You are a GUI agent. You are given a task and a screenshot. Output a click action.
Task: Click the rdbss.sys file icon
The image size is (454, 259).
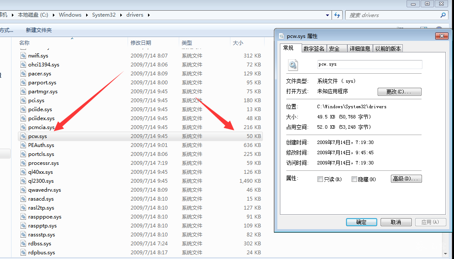pos(23,244)
